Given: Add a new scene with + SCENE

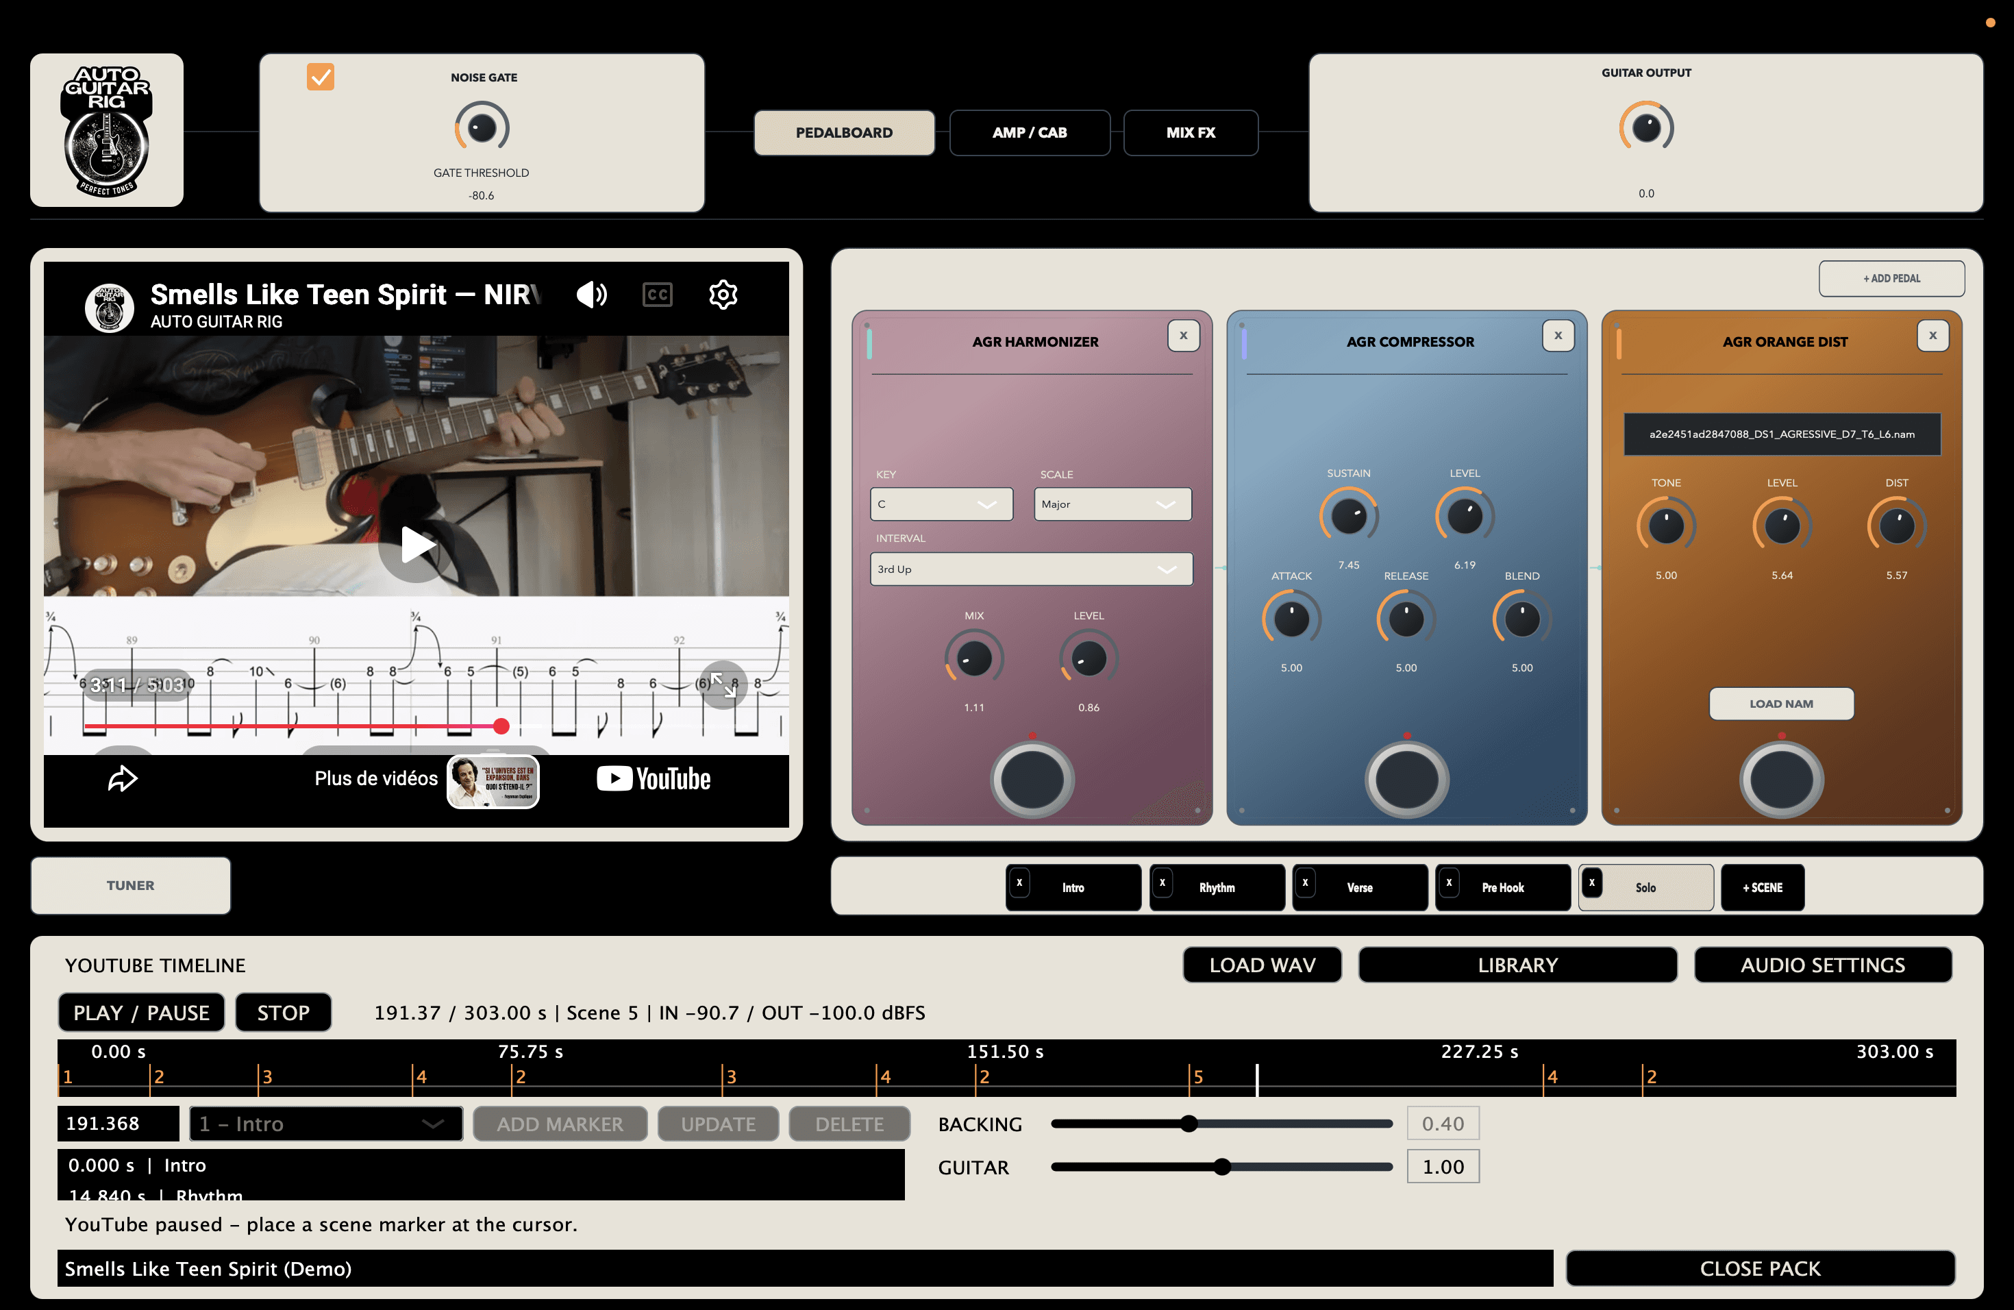Looking at the screenshot, I should click(x=1762, y=888).
